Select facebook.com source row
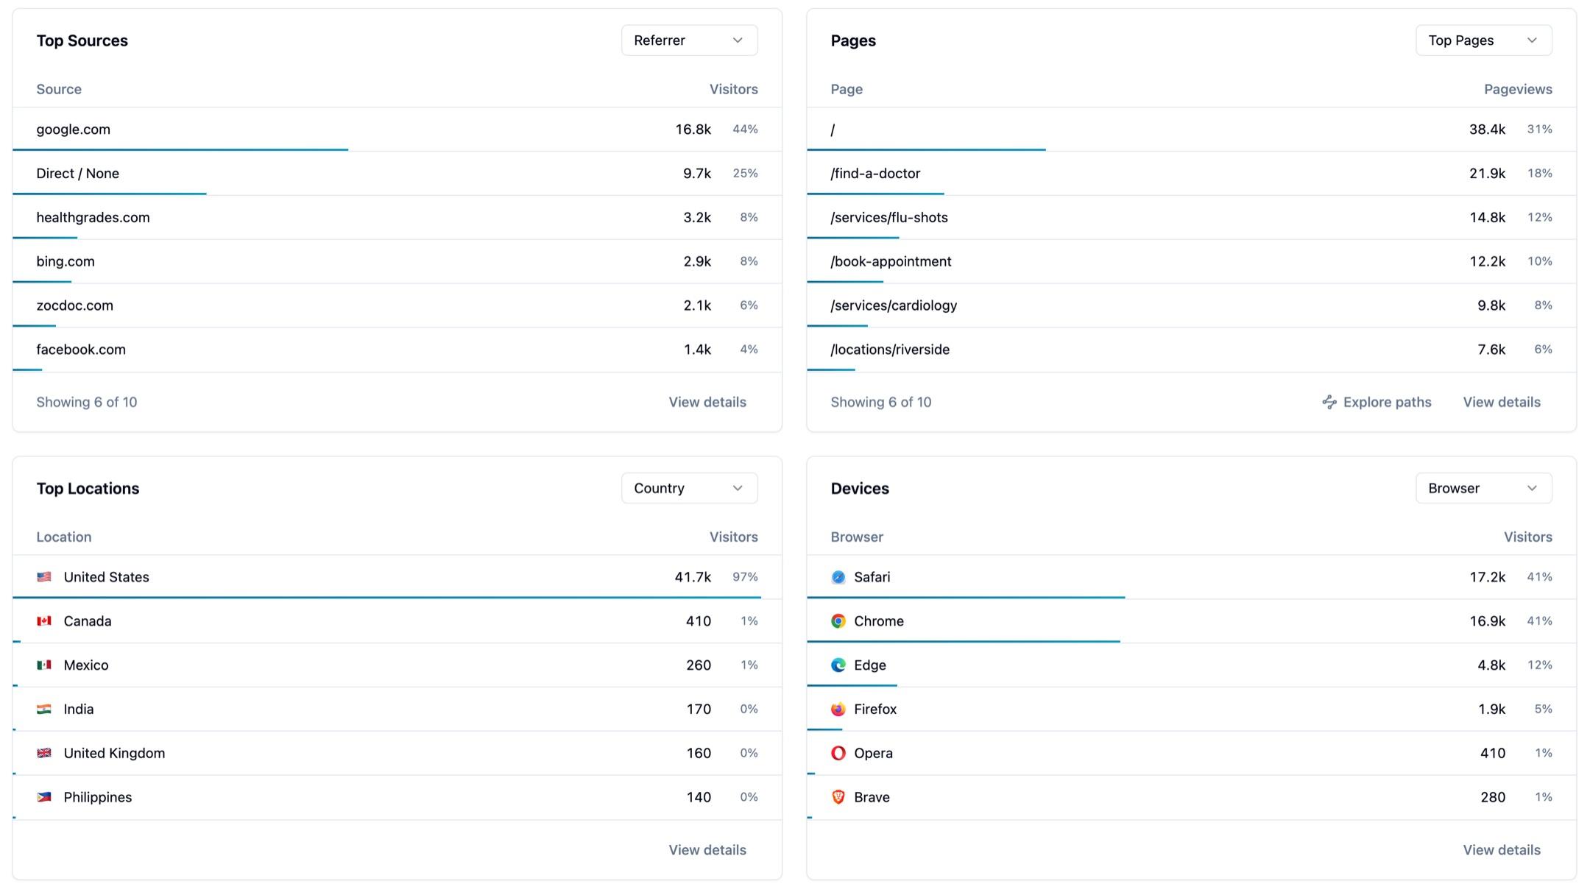This screenshot has width=1590, height=895. [397, 350]
